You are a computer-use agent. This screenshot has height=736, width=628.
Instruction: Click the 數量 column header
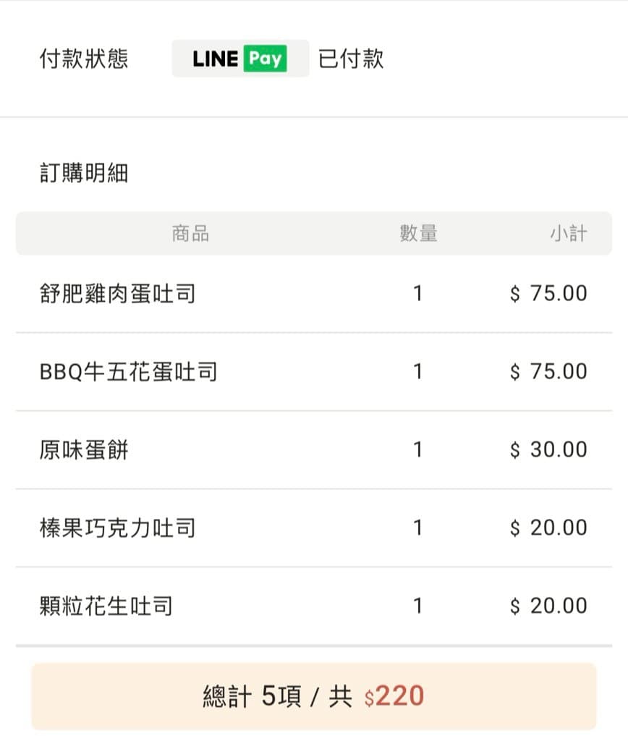pyautogui.click(x=419, y=233)
